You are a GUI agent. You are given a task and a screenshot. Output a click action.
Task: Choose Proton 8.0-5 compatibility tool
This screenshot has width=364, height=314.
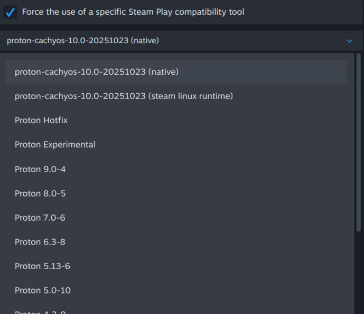[40, 193]
